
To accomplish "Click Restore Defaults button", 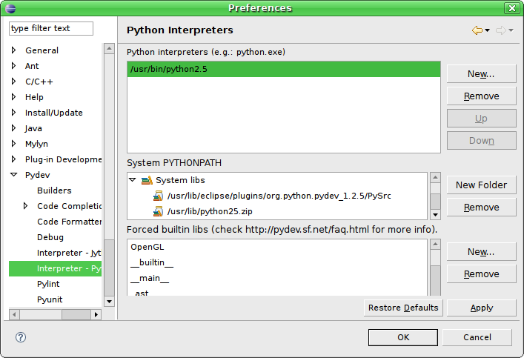I will tap(404, 308).
